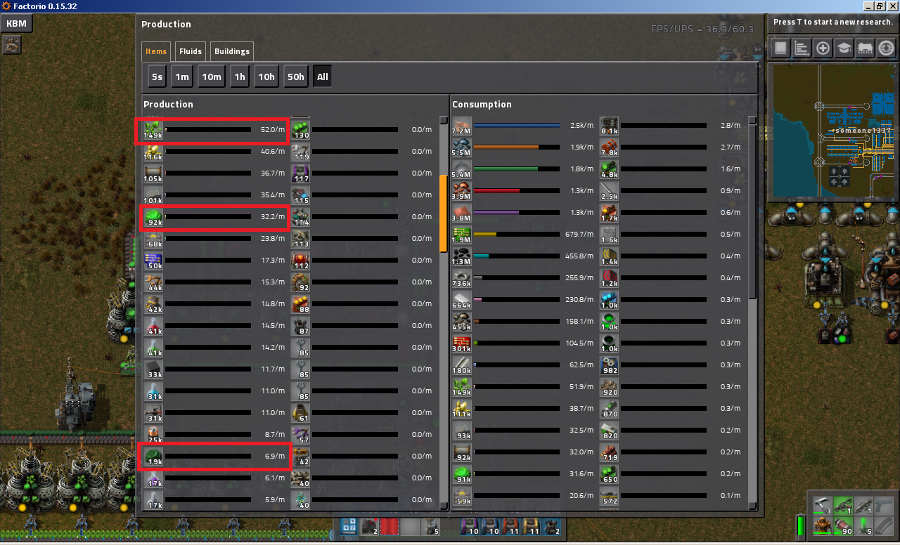The image size is (900, 545).
Task: Click the orange Production list scrollbar
Action: click(443, 213)
